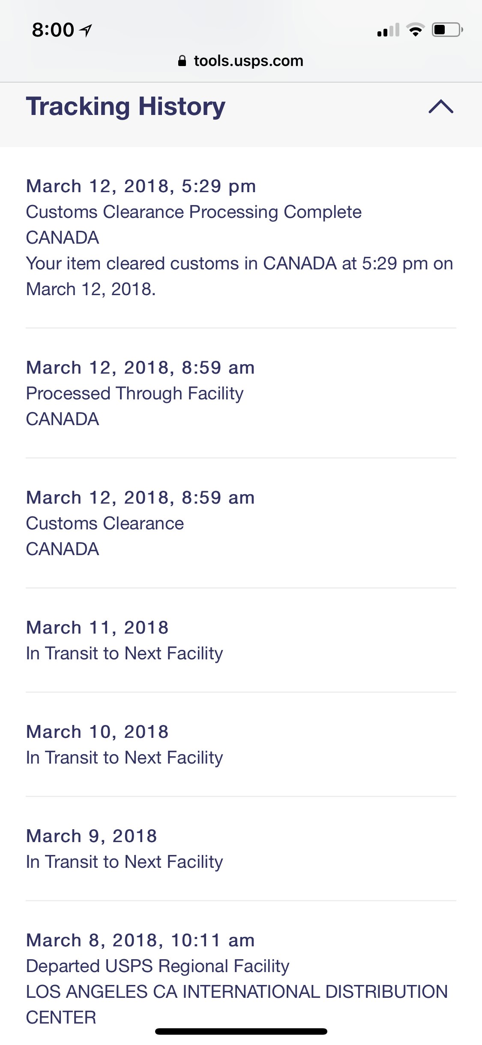This screenshot has height=1045, width=482.
Task: Tap the 8:00 clock in status bar
Action: click(53, 30)
